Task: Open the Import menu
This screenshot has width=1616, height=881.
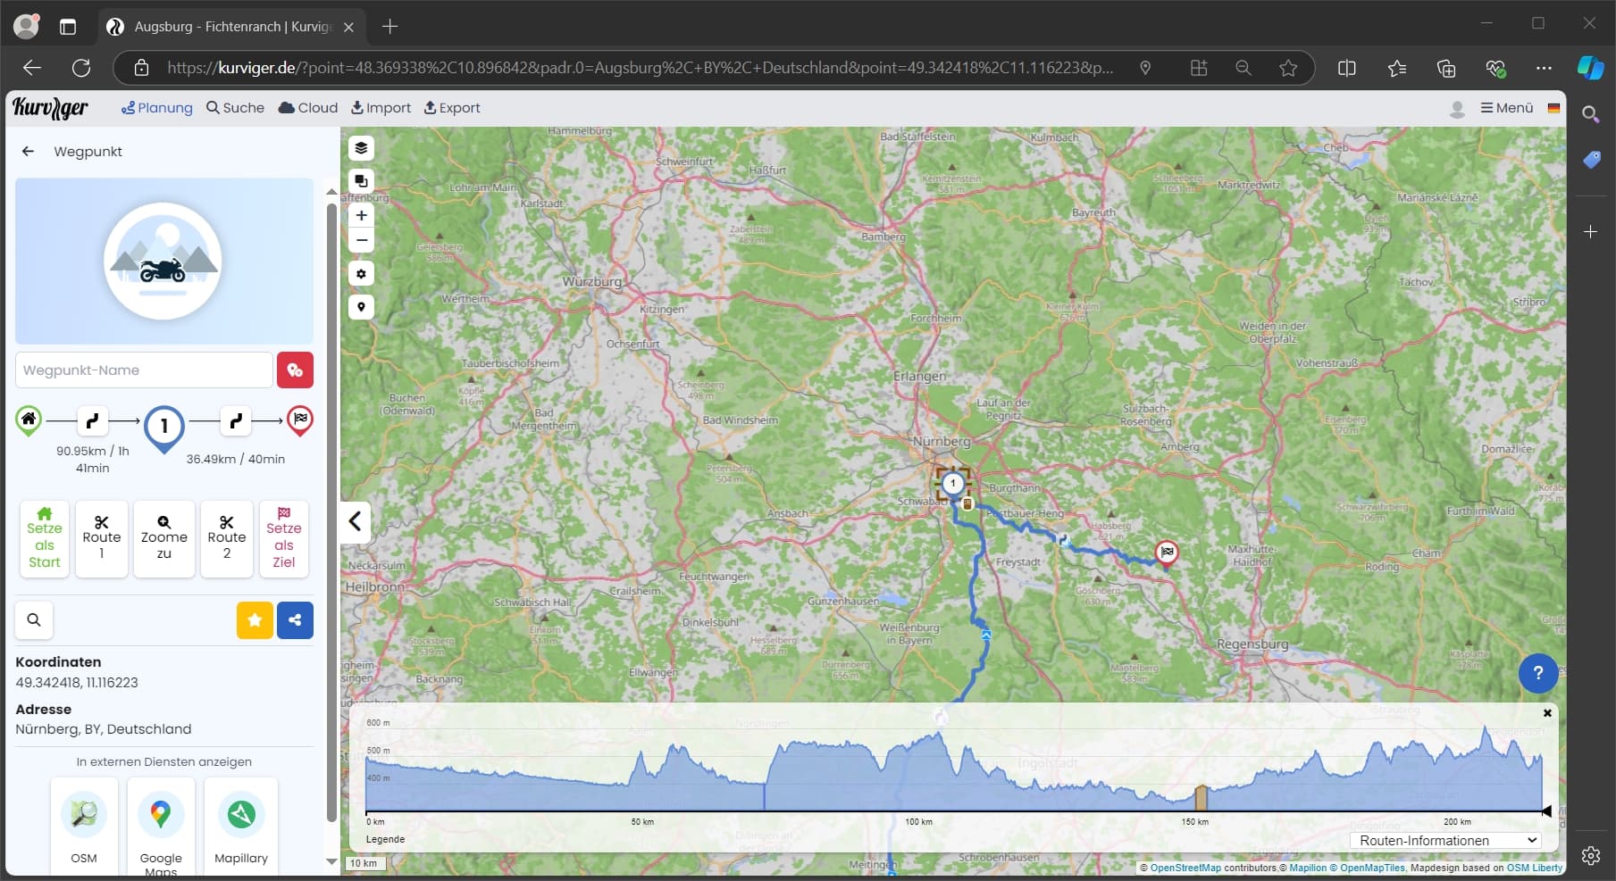Action: (x=381, y=108)
